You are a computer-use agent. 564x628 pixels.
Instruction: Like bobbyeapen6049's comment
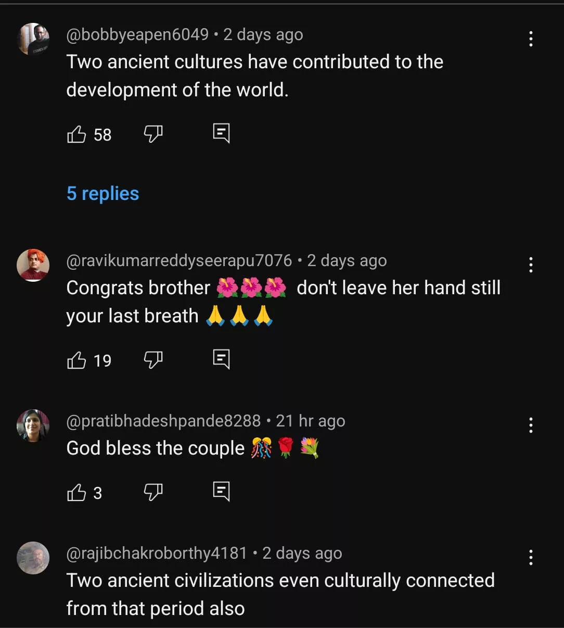(76, 134)
